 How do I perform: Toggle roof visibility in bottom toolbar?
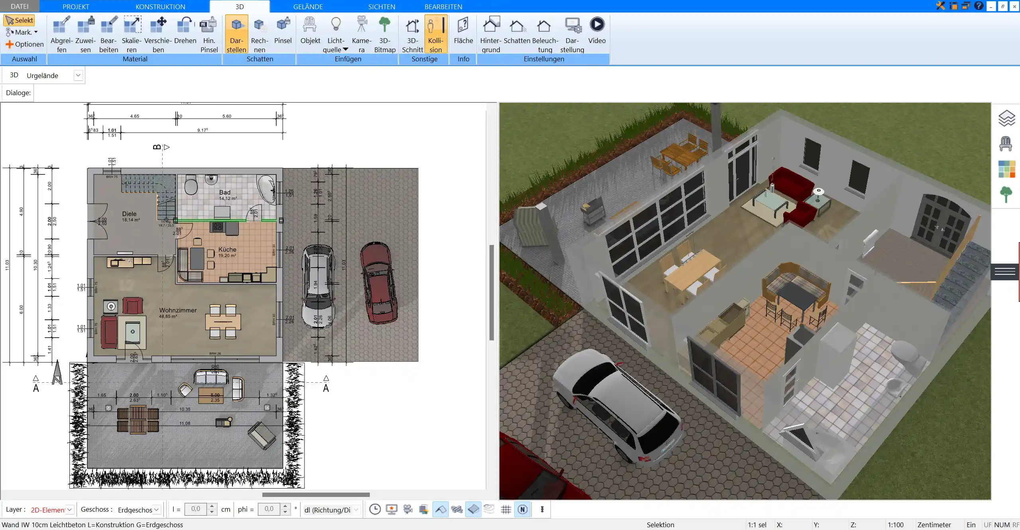440,509
